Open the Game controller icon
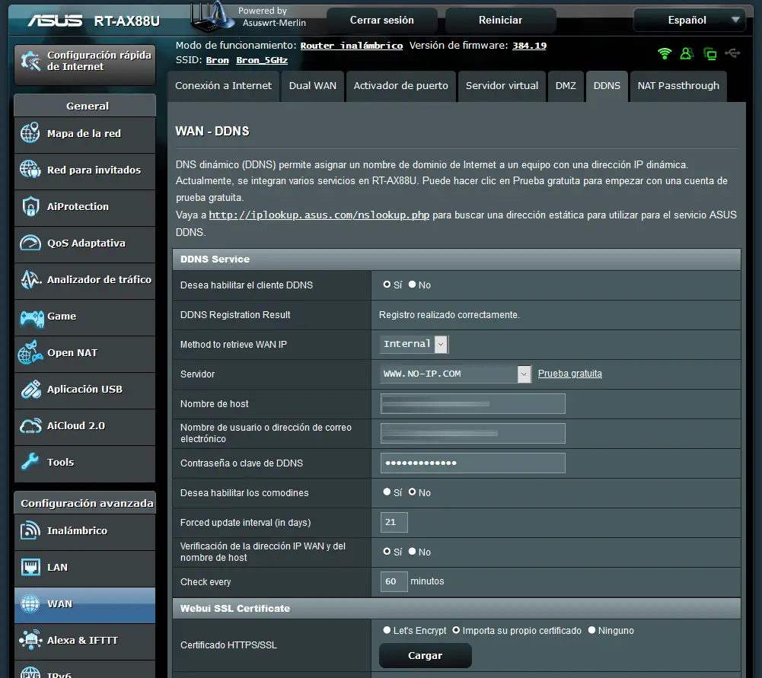762x678 pixels. [30, 316]
